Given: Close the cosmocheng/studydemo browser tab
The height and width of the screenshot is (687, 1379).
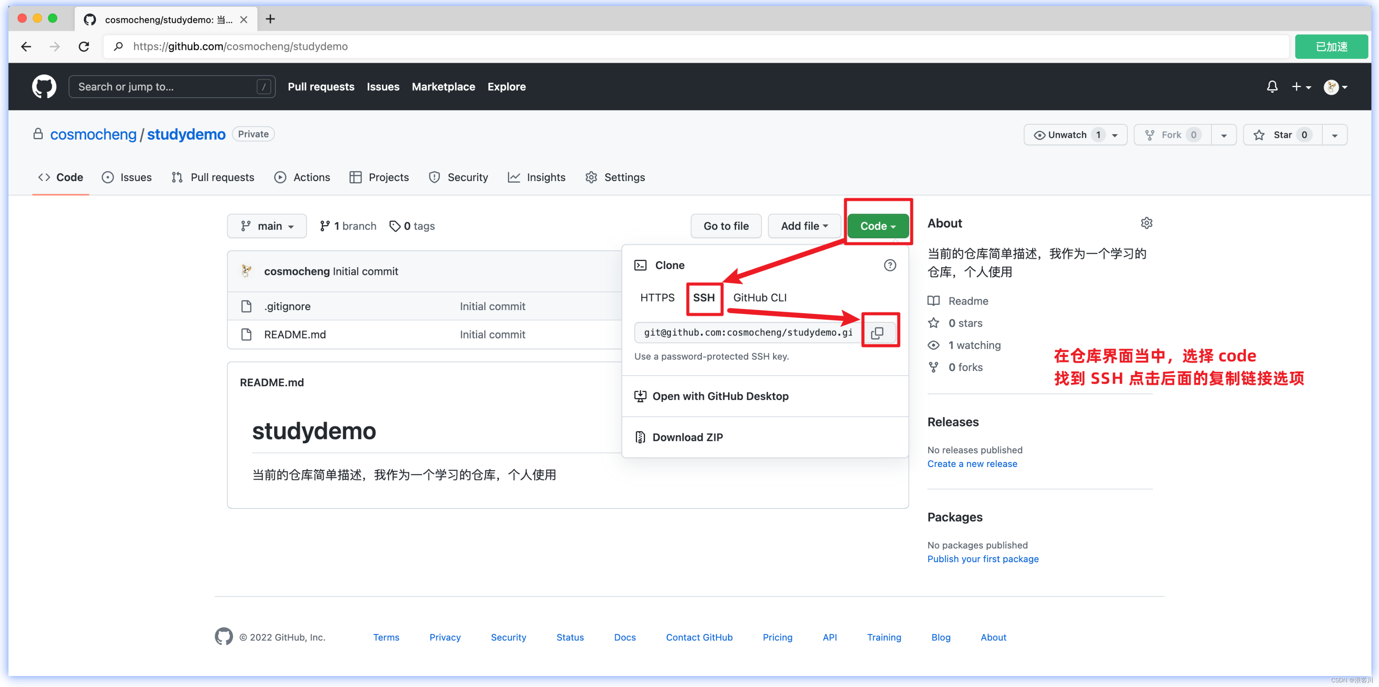Looking at the screenshot, I should (x=244, y=20).
